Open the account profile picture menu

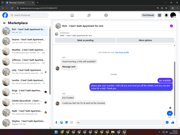173,15
